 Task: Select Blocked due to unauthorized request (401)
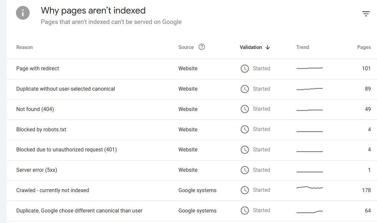pyautogui.click(x=67, y=150)
